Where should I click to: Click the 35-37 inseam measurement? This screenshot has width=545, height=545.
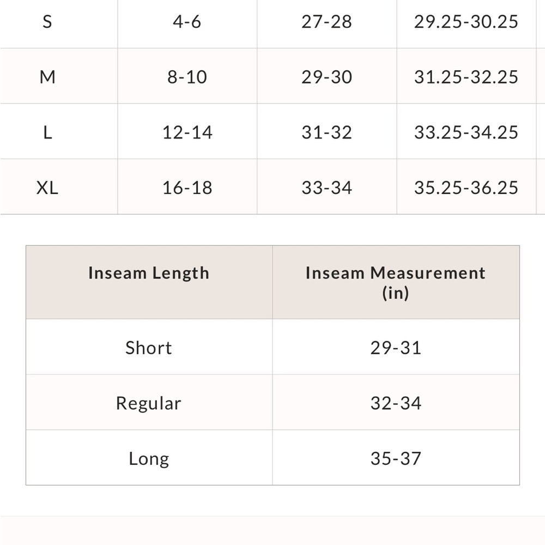(396, 458)
